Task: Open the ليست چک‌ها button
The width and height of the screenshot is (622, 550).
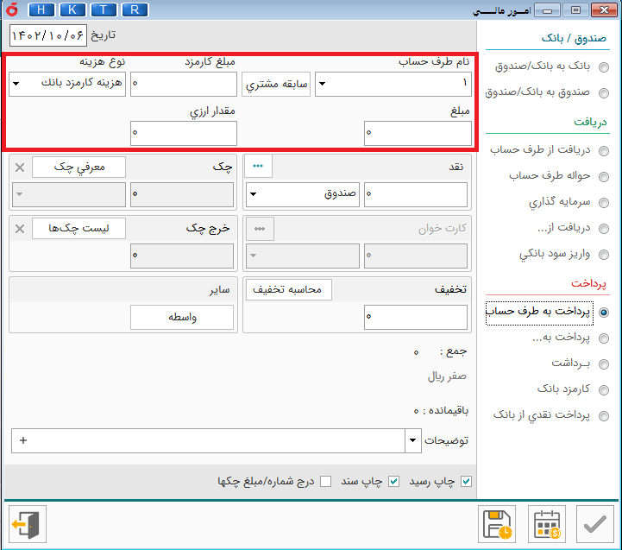Action: 79,228
